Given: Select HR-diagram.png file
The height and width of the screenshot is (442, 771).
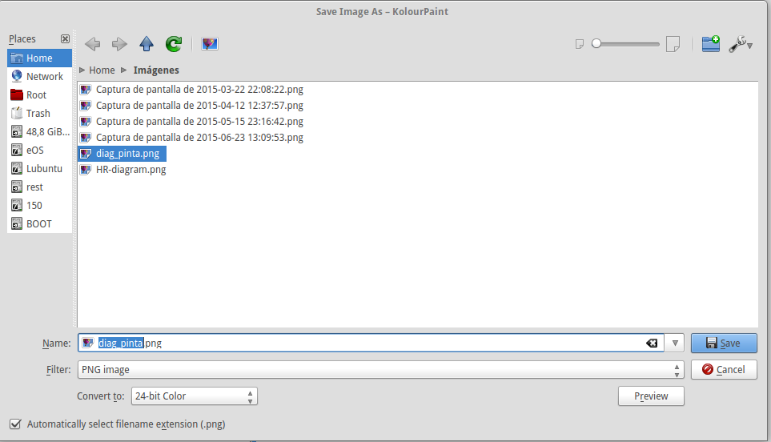Looking at the screenshot, I should click(x=123, y=170).
